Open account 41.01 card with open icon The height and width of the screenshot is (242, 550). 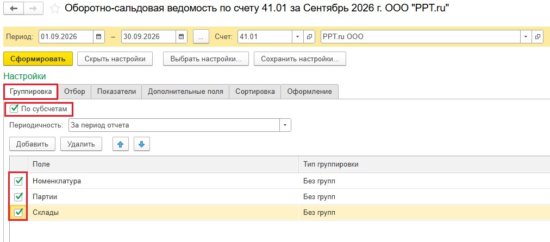(x=309, y=36)
